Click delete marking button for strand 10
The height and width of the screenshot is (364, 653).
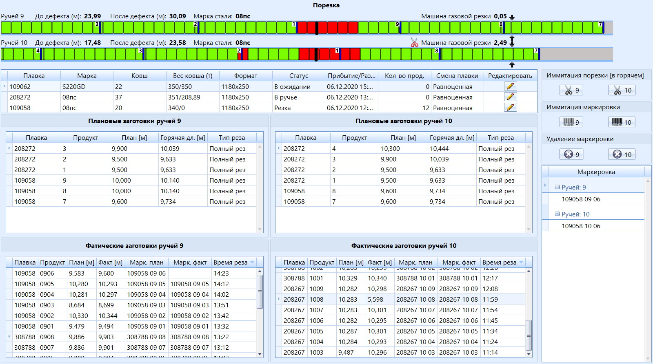point(622,154)
